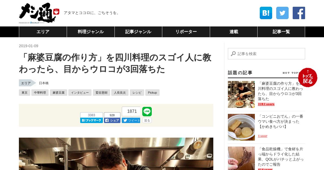Click the Facebook シェア button

(x=112, y=120)
